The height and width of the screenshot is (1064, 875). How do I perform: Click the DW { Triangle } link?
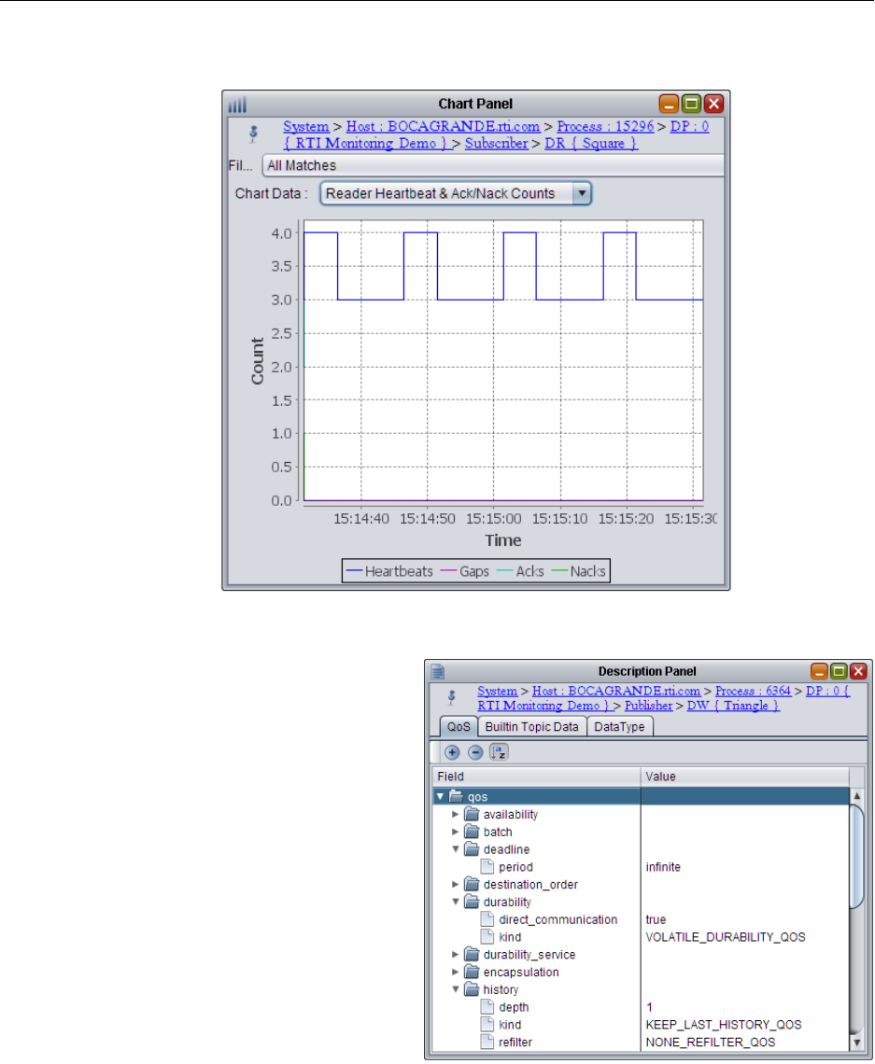coord(733,706)
